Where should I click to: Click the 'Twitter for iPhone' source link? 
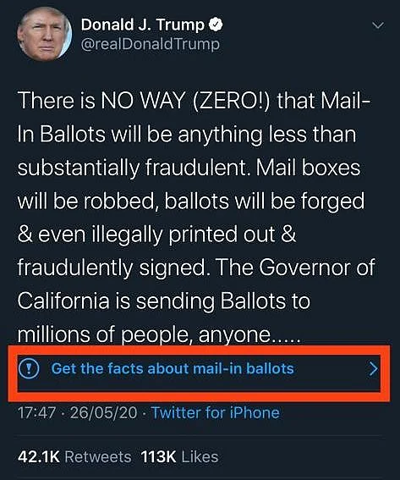[216, 412]
